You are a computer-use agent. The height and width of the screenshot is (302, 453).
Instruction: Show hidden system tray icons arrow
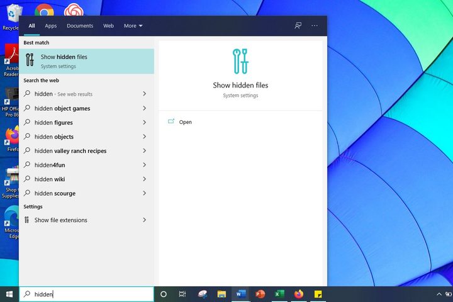[x=439, y=294]
